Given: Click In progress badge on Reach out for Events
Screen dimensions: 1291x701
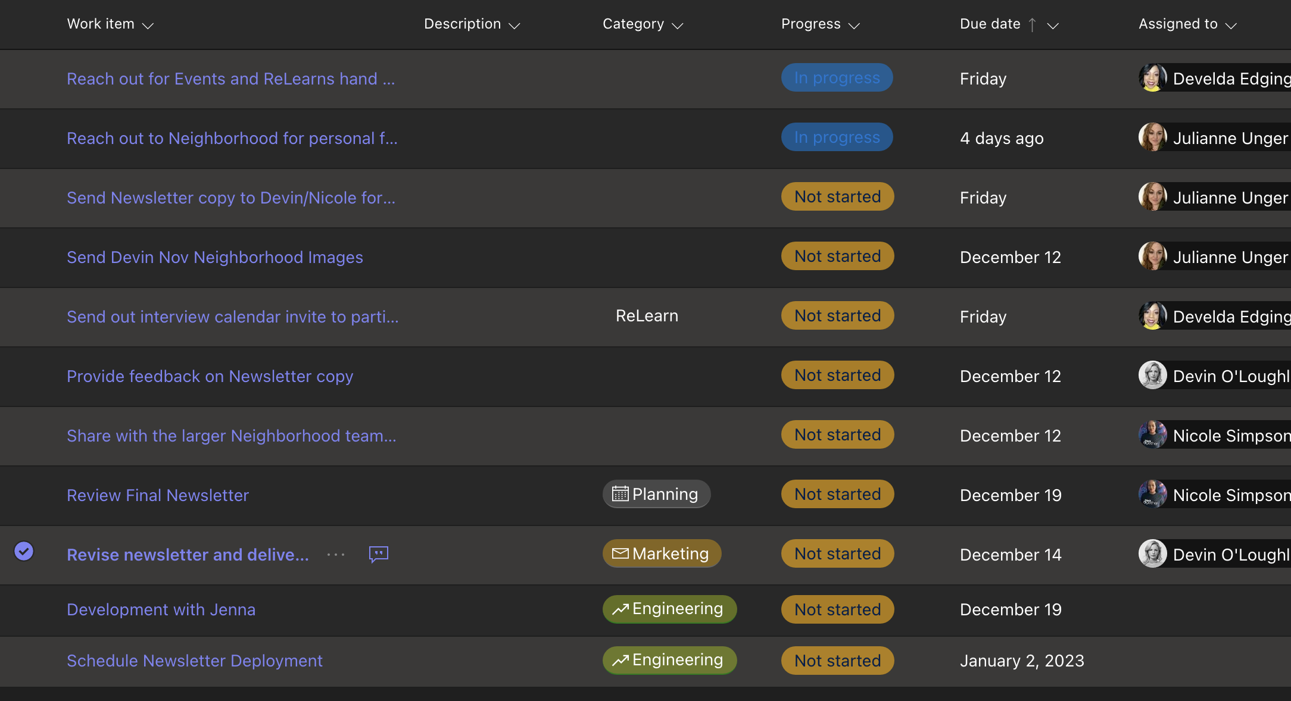Looking at the screenshot, I should (837, 78).
